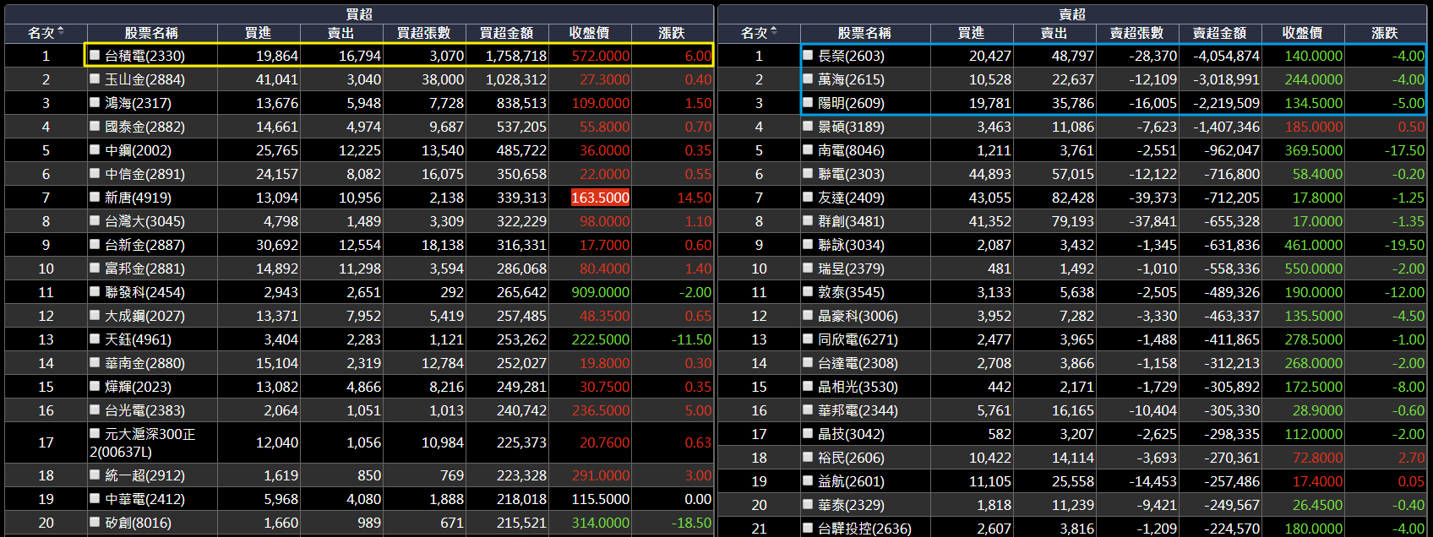Check the box for 台積電(2330)

click(x=95, y=55)
